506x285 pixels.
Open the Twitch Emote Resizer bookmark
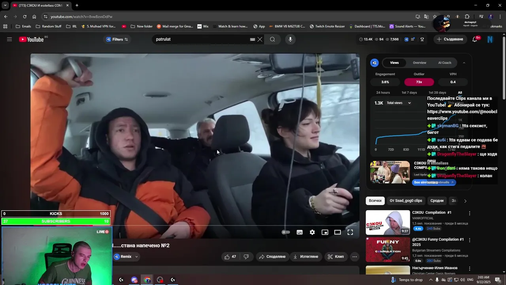(x=327, y=27)
